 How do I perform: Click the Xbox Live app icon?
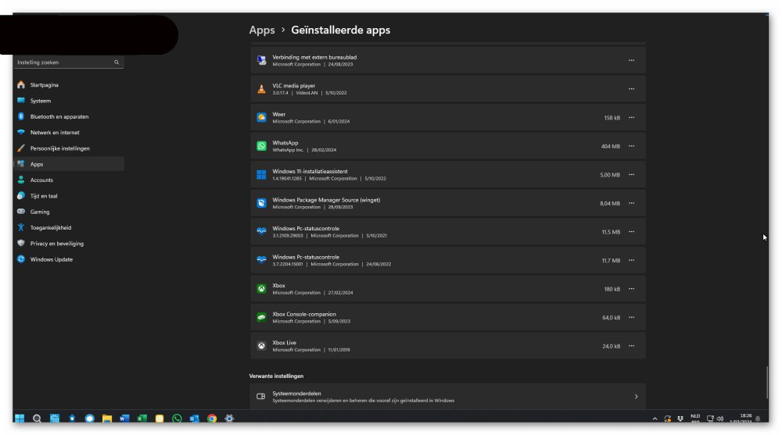pyautogui.click(x=261, y=346)
